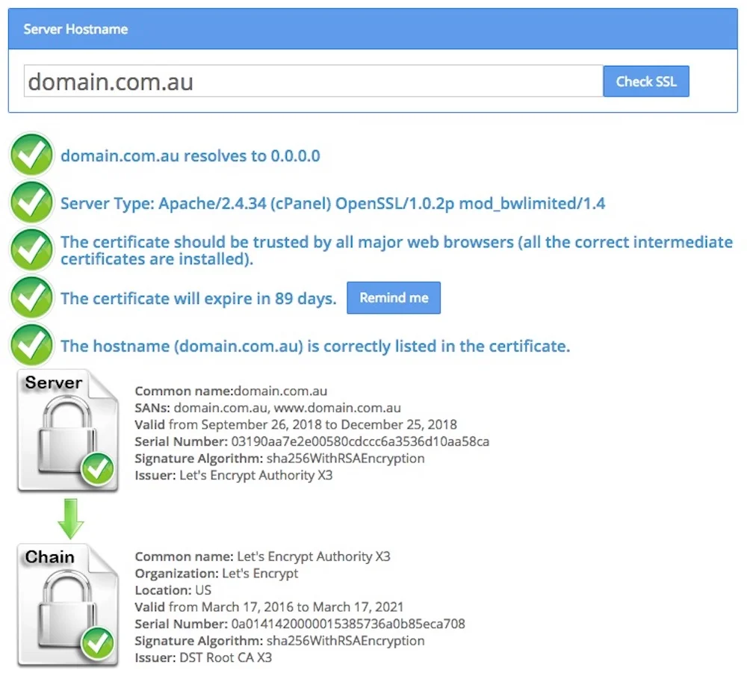
Task: Click the Check SSL button
Action: (x=645, y=81)
